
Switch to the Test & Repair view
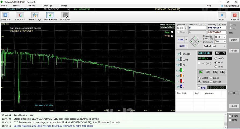tap(50, 17)
